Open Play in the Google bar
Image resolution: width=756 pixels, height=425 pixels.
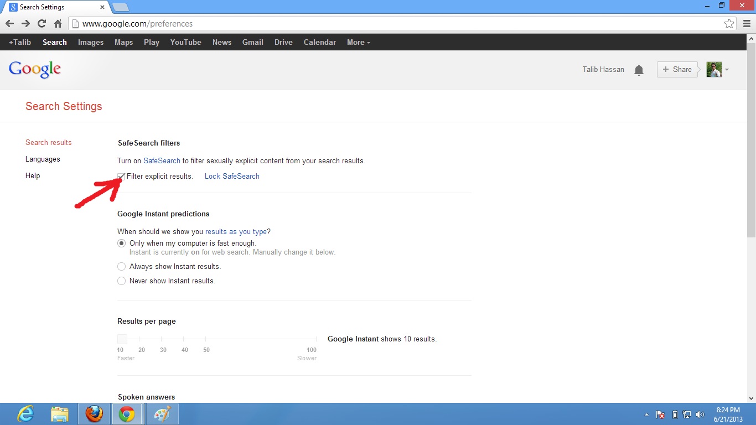point(151,42)
